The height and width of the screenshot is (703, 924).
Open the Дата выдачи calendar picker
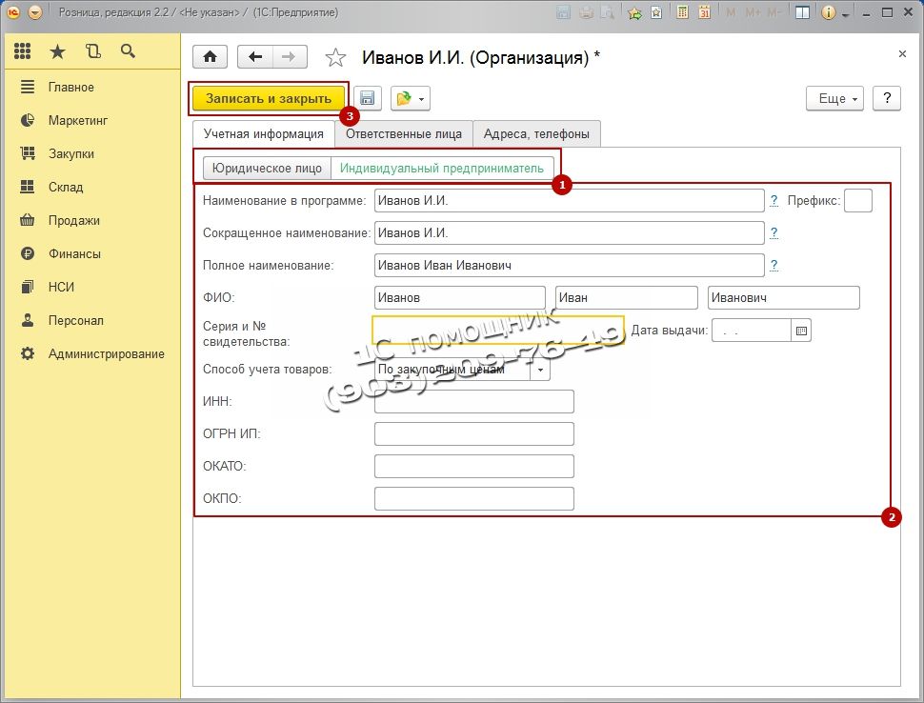801,331
